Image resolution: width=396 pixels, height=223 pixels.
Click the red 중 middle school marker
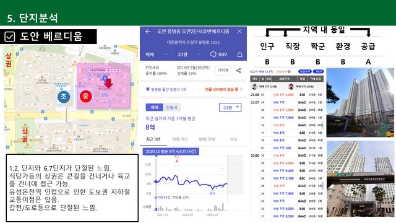coord(85,96)
